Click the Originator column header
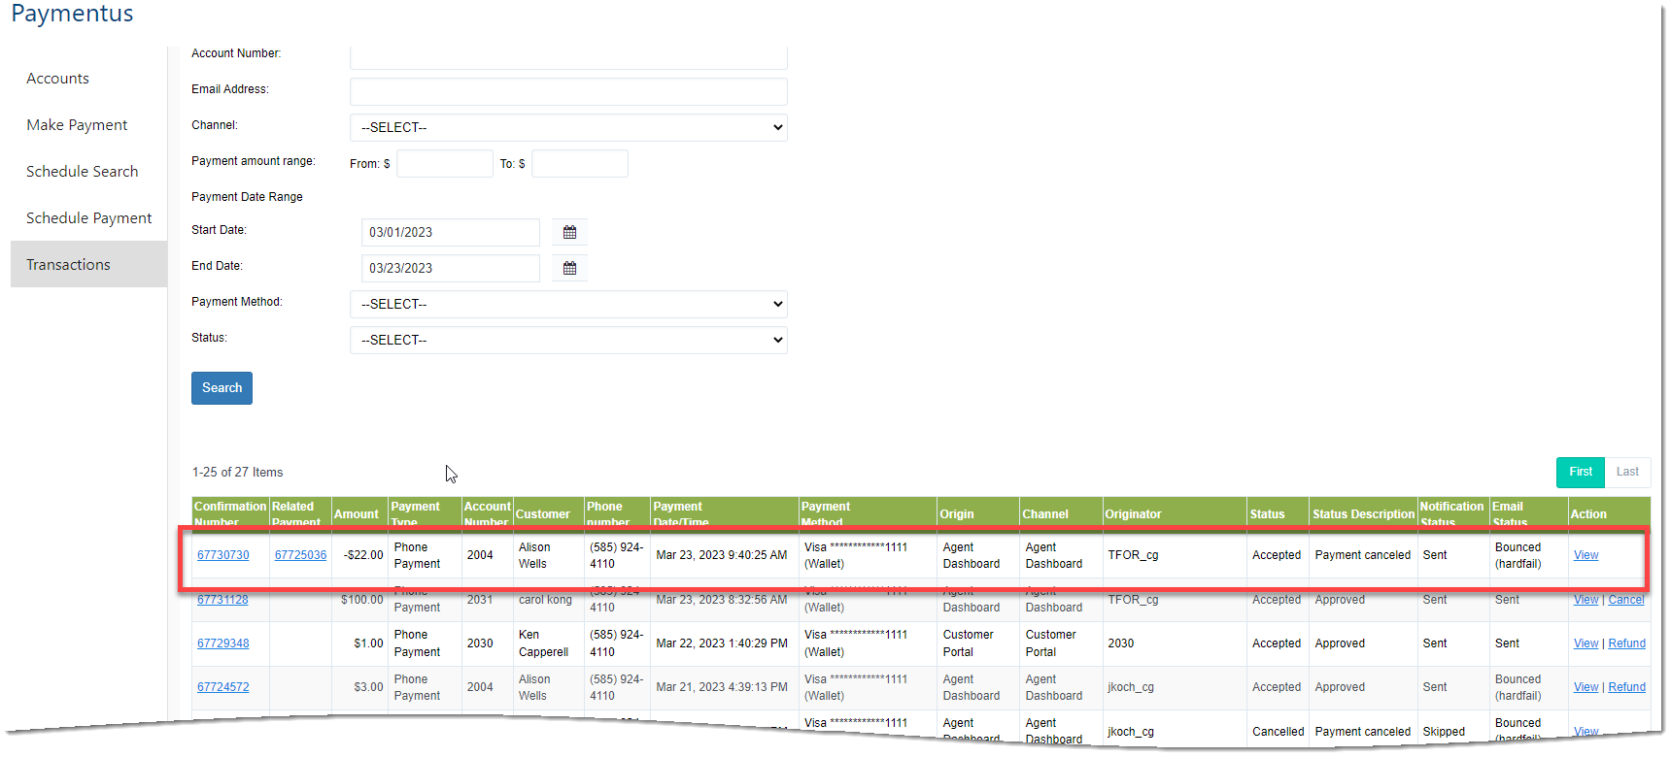Viewport: 1671px width, 758px height. (x=1133, y=514)
